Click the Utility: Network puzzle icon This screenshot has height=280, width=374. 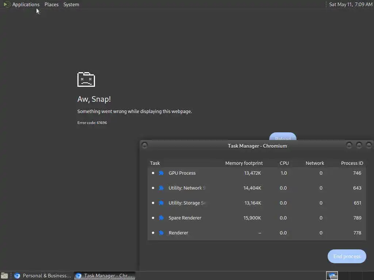click(161, 188)
